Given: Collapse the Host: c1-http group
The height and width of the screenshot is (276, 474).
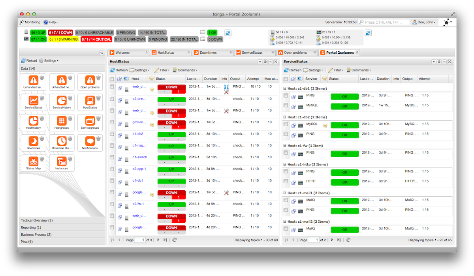Looking at the screenshot, I should click(x=285, y=165).
